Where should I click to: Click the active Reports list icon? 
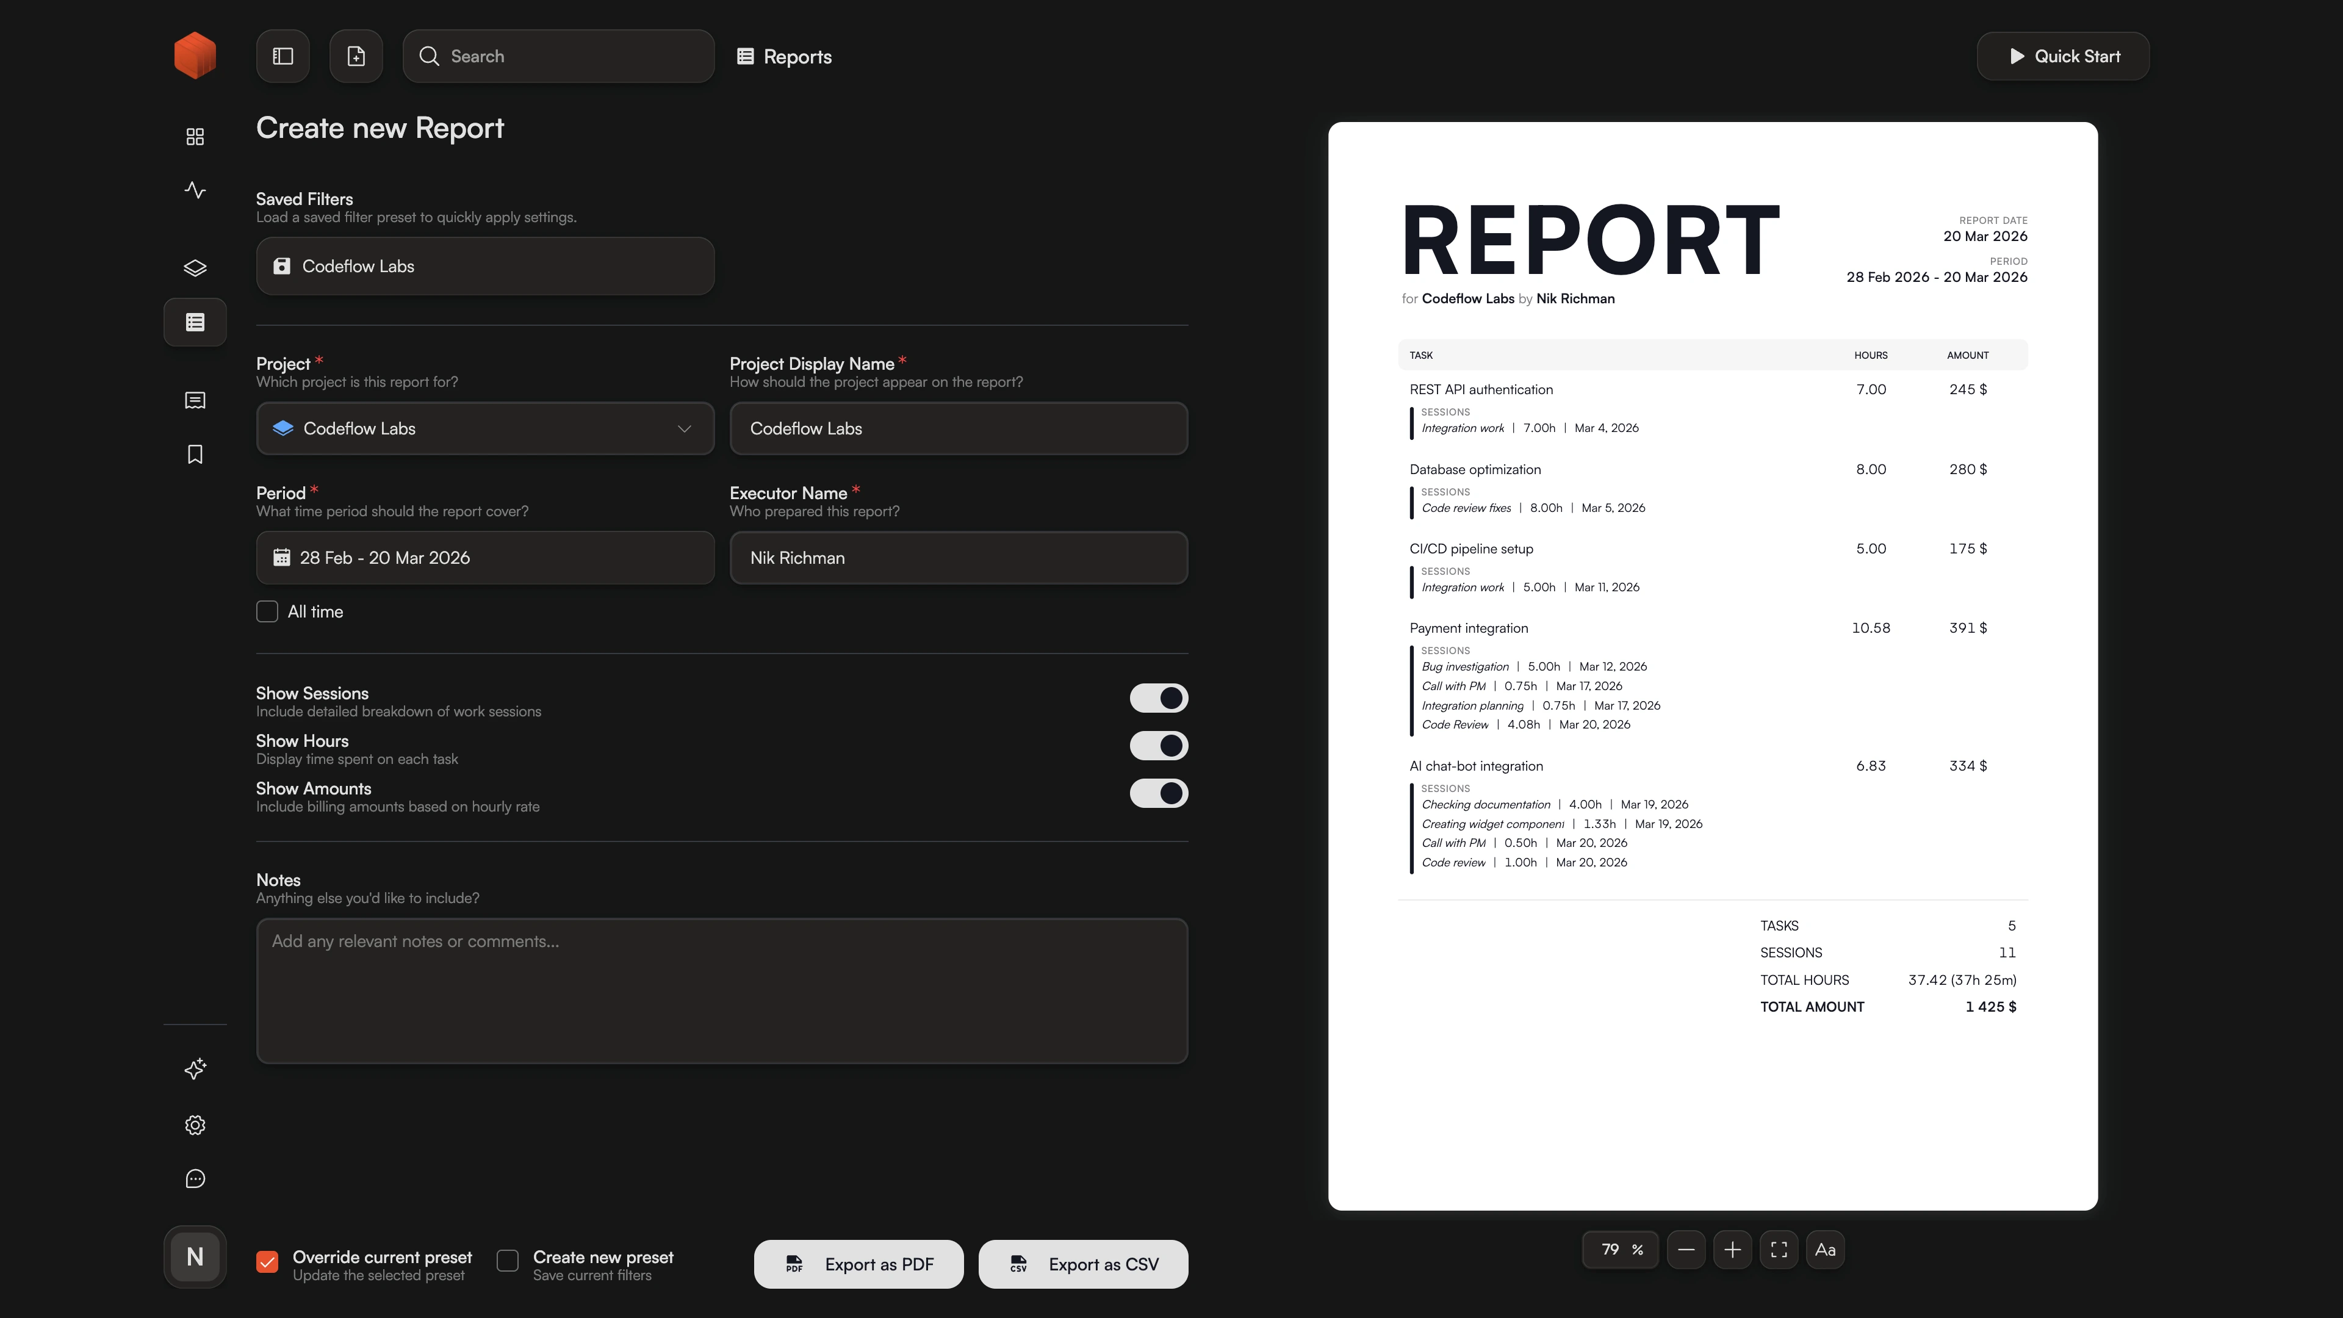pyautogui.click(x=195, y=322)
